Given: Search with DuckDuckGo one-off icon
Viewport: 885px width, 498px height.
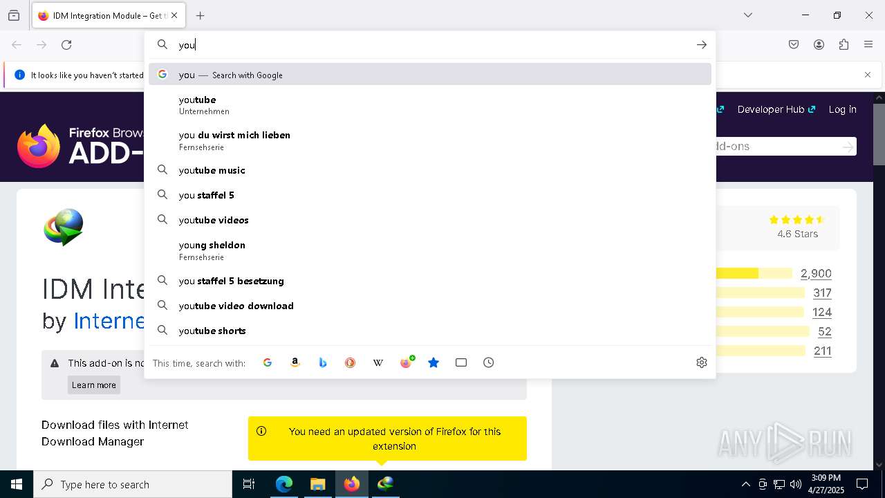Looking at the screenshot, I should point(351,362).
